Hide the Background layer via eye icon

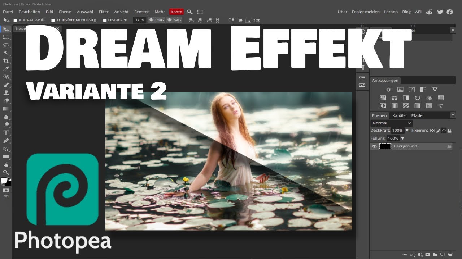tap(374, 146)
